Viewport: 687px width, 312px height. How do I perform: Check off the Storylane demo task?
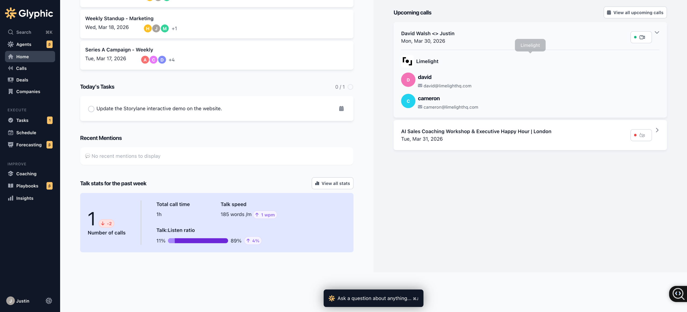click(x=91, y=109)
